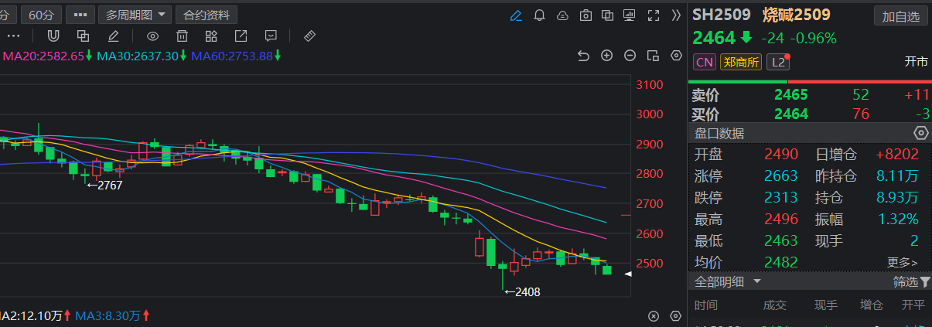Click the 加自选 button
This screenshot has width=932, height=327.
coord(901,16)
